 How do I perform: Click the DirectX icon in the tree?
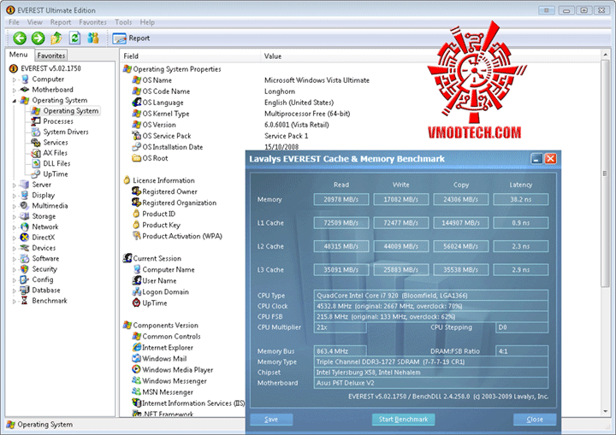point(25,237)
